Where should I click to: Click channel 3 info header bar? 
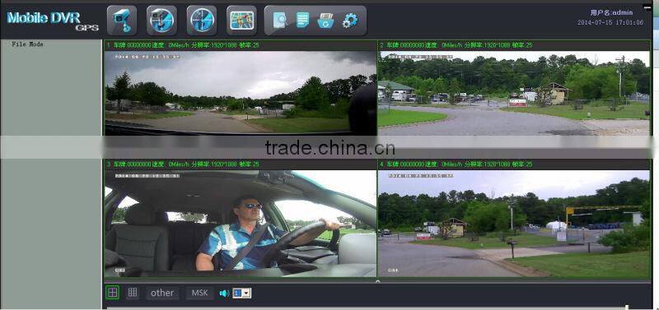(x=241, y=164)
